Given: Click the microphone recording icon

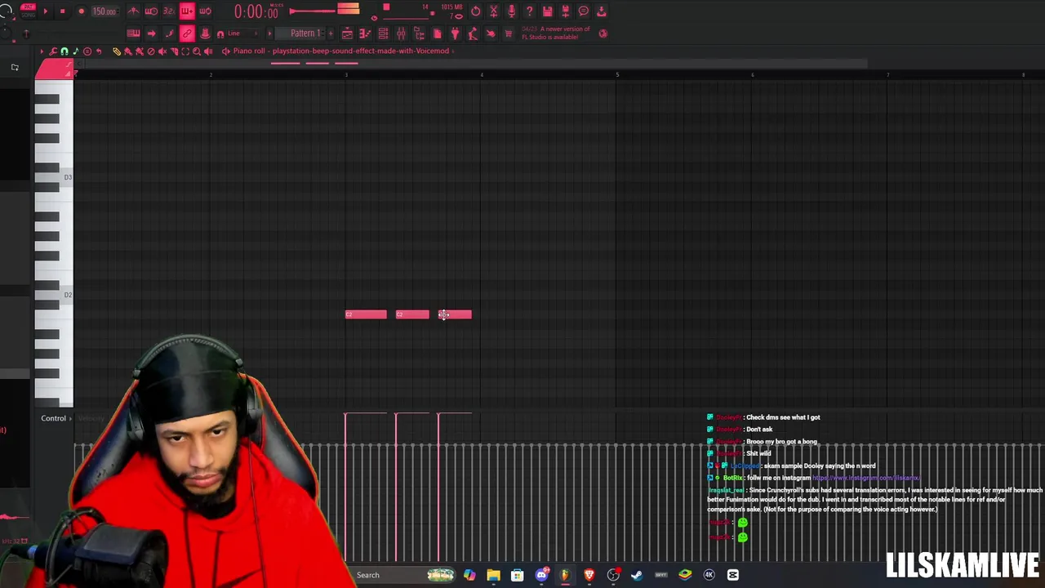Looking at the screenshot, I should pos(512,11).
